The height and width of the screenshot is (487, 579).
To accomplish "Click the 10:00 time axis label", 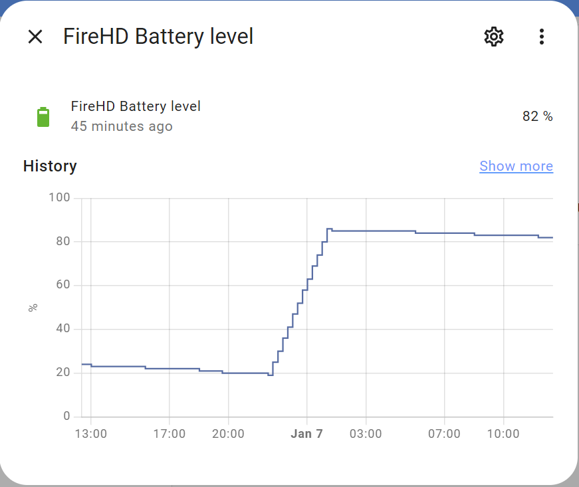I will pyautogui.click(x=503, y=433).
